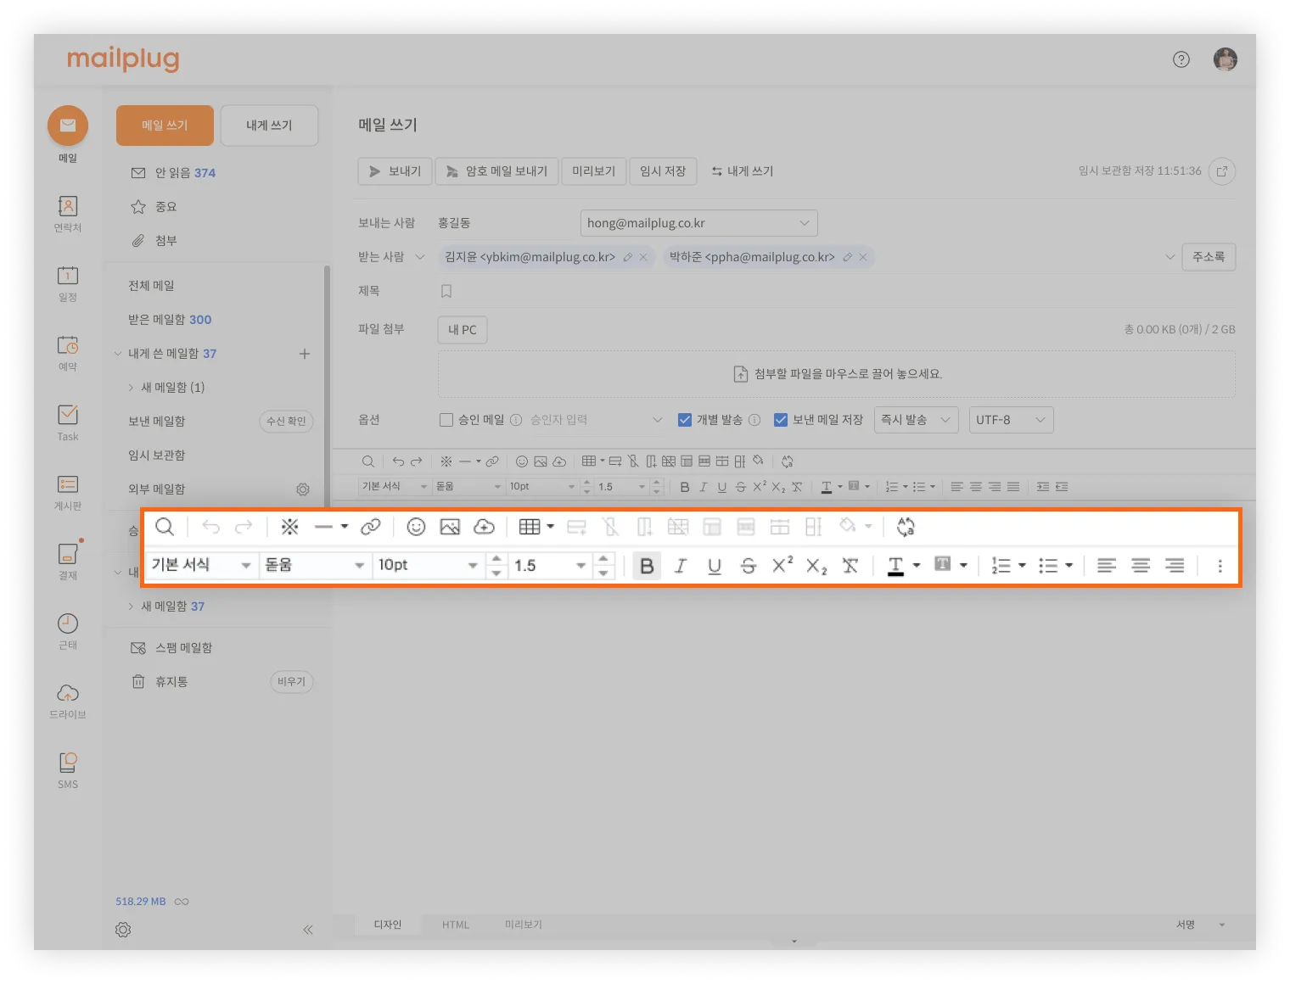Switch to the bottom 미리보기 editor tab

click(x=524, y=925)
